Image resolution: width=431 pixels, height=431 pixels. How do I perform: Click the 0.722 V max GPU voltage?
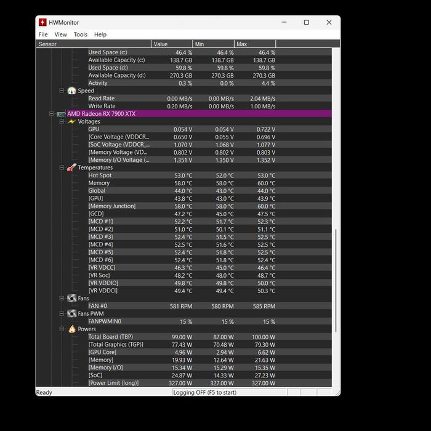pos(266,129)
